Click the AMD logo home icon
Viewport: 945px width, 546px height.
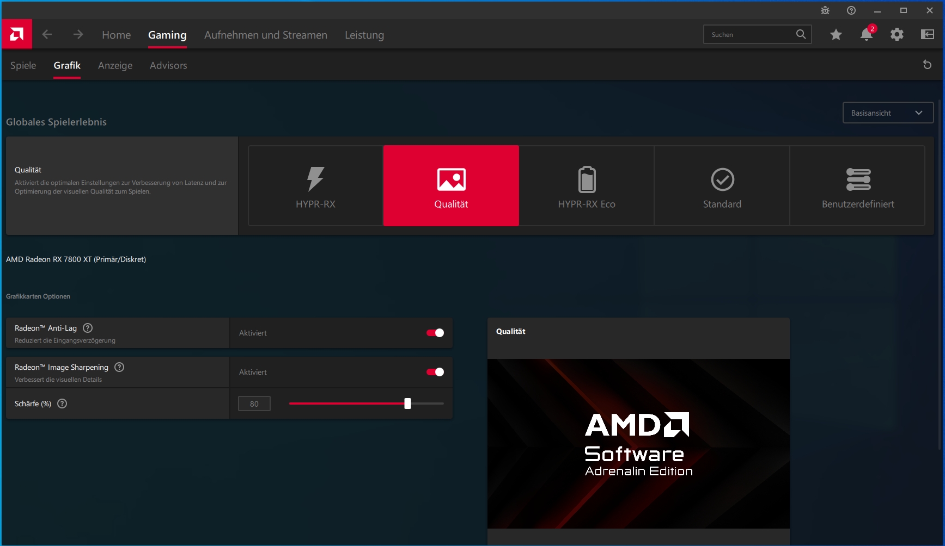17,34
